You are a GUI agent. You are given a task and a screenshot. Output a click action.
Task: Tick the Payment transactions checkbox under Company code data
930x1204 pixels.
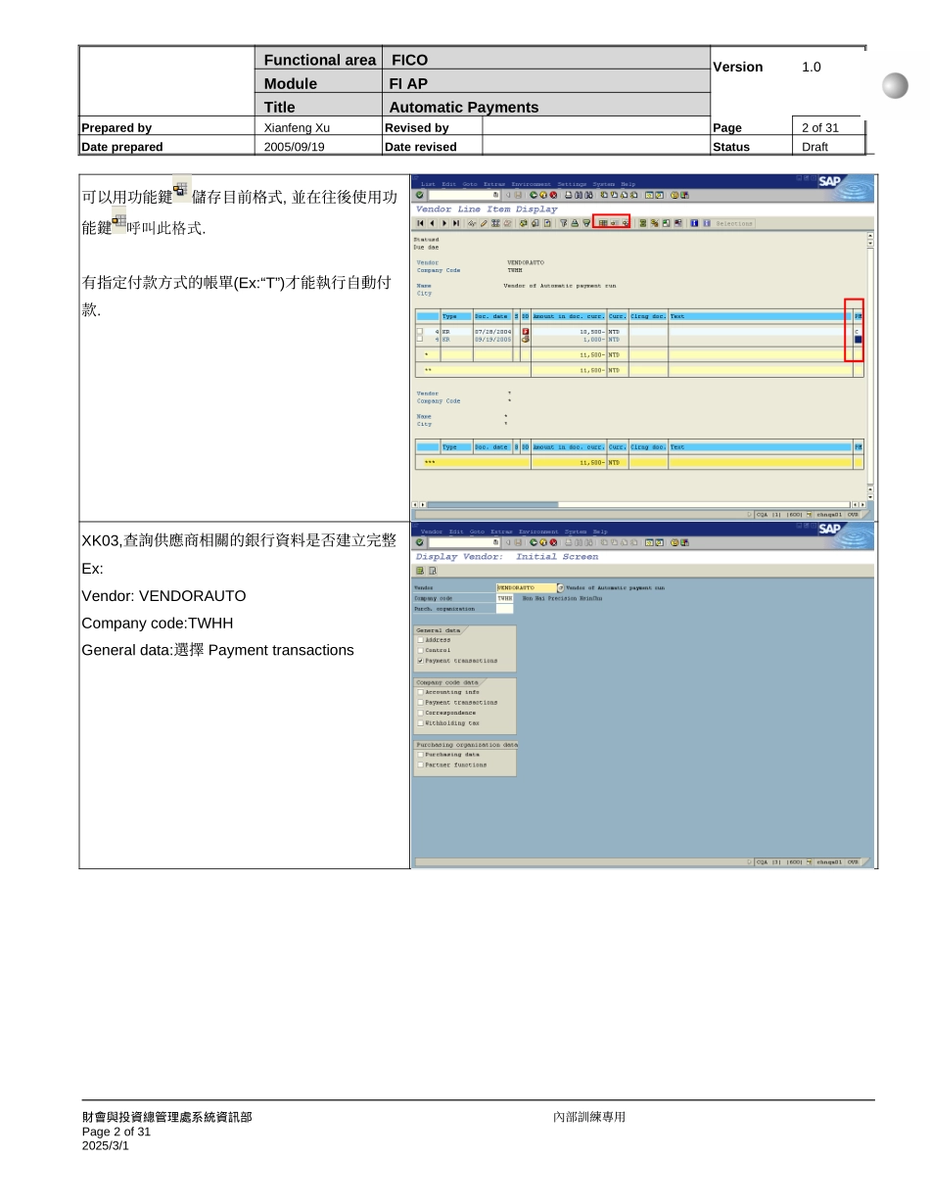[420, 703]
